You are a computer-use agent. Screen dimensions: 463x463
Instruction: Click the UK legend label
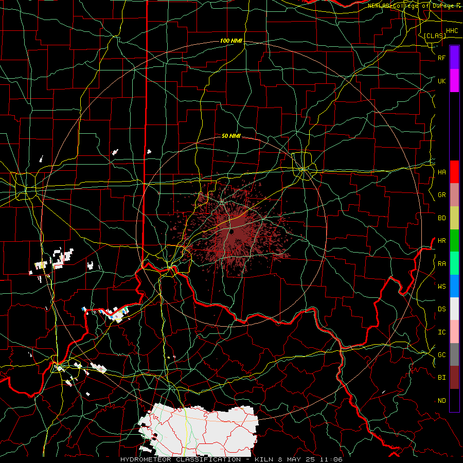point(441,81)
